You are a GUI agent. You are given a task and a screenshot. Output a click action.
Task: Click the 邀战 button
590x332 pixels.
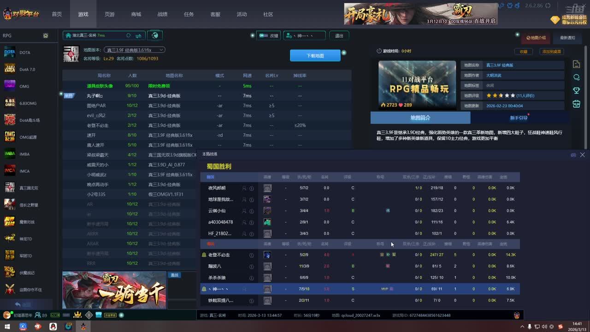(175, 275)
